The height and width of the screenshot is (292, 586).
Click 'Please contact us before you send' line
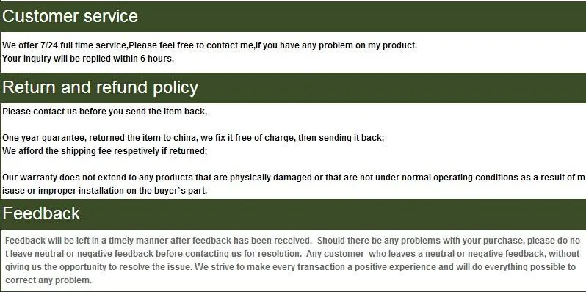pyautogui.click(x=104, y=112)
